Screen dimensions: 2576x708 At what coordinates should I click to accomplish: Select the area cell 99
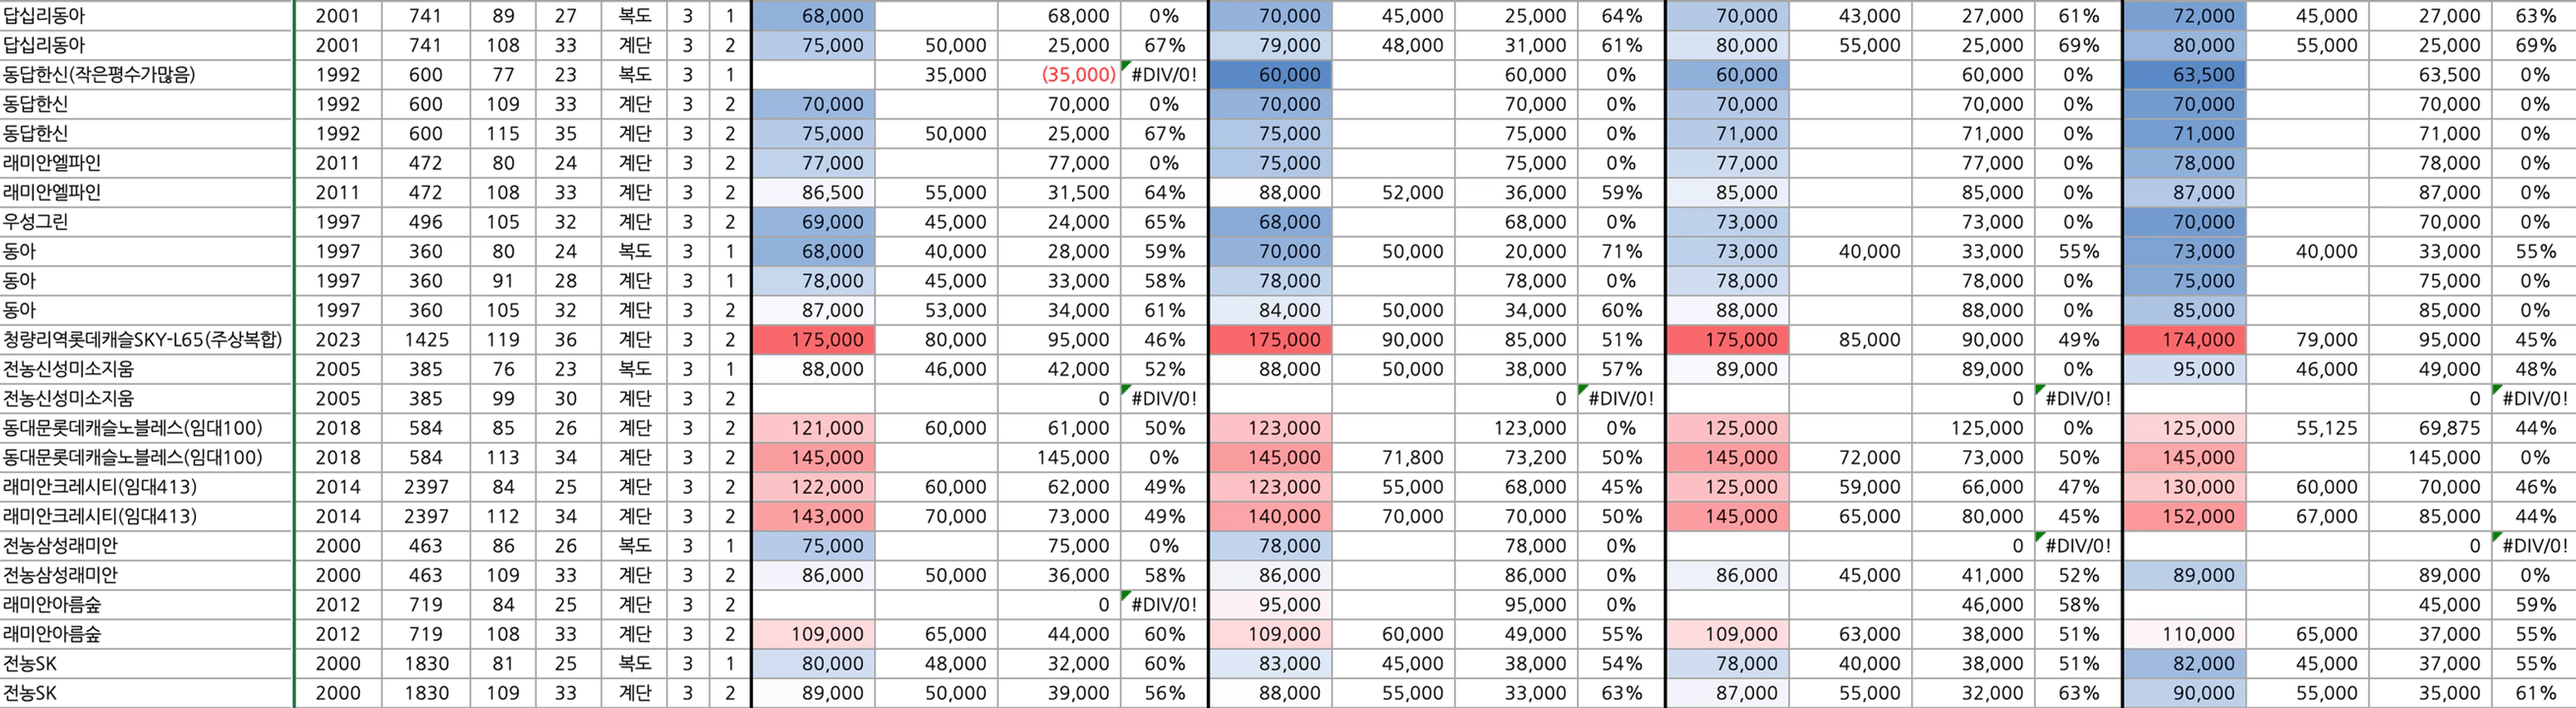(x=503, y=399)
